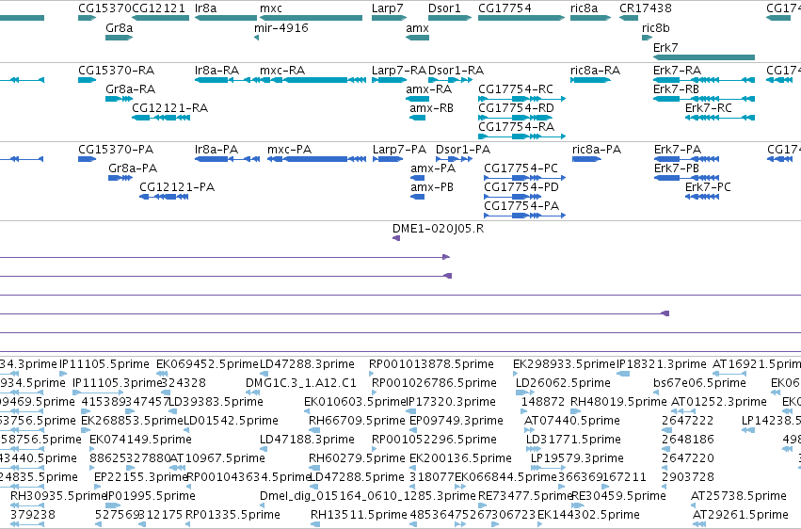Select the LP19579.3prime EST label
Viewport: 801px width, 529px height.
click(577, 458)
